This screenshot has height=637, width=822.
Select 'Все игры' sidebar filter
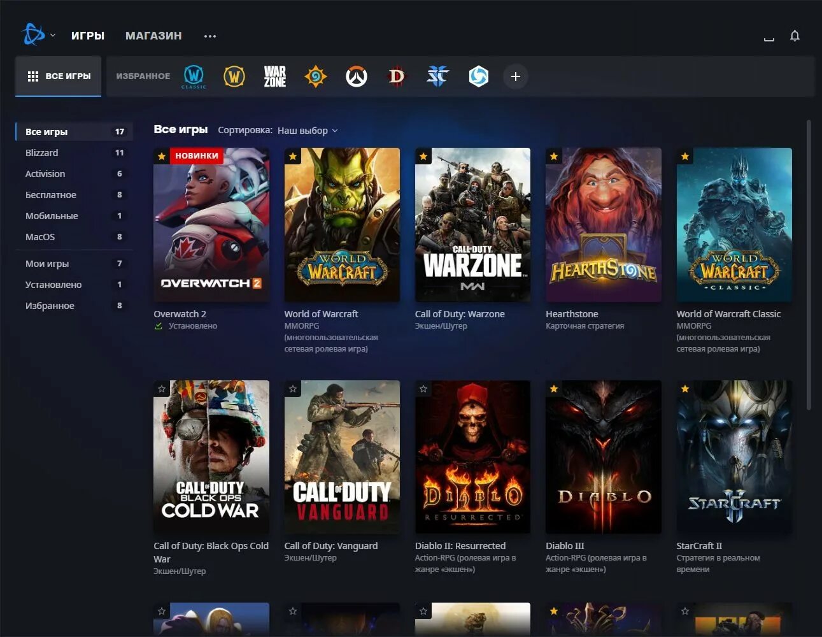[74, 132]
